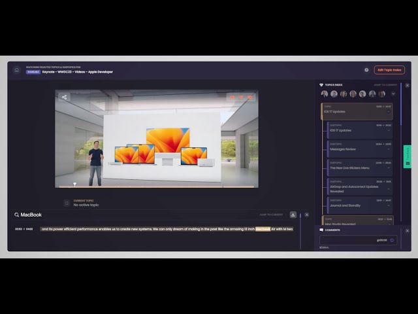The image size is (418, 314).
Task: Click the Topics Index panel icon
Action: click(321, 85)
